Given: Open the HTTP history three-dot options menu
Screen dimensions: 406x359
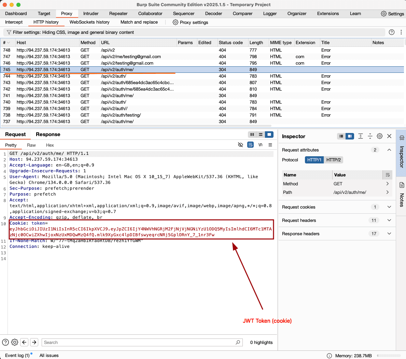Looking at the screenshot, I should tap(401, 32).
